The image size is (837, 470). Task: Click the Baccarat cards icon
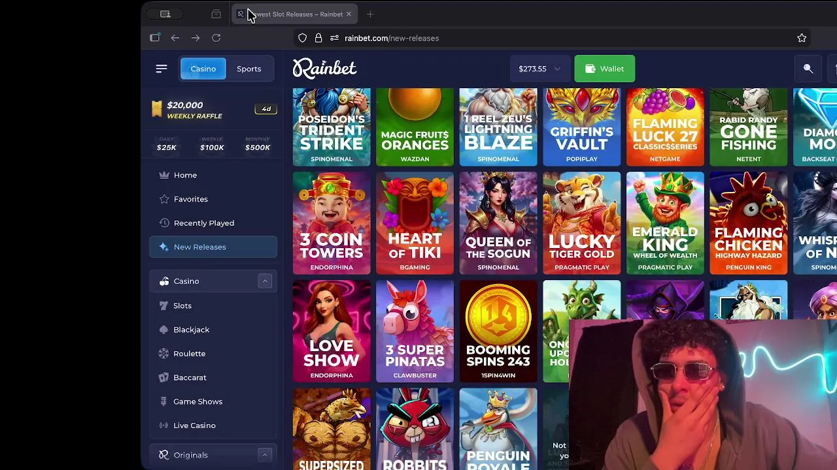point(163,377)
